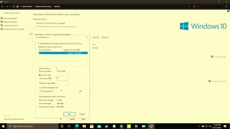Go forward in Control Panel navigation

tap(7, 6)
